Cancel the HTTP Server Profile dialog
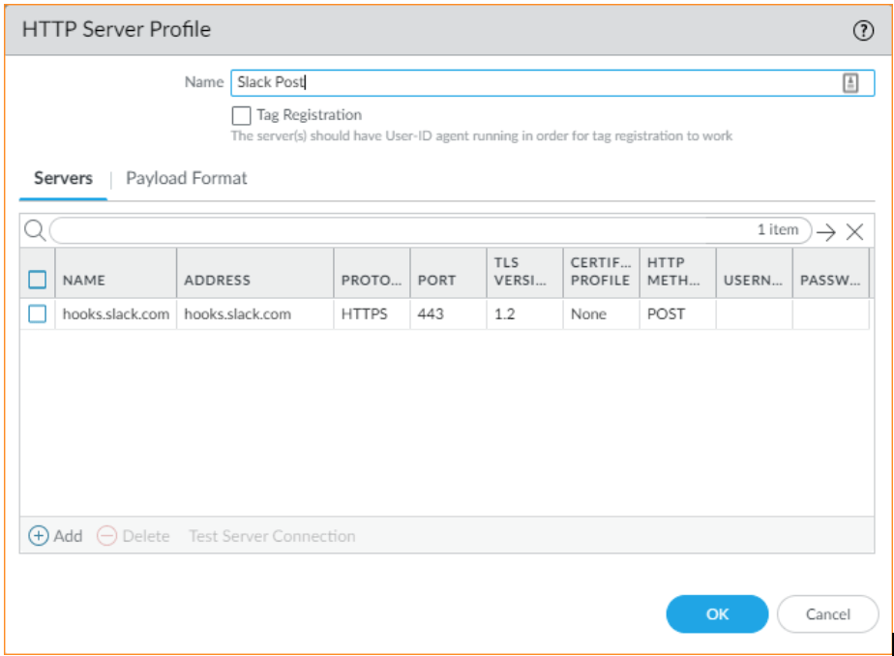Image resolution: width=894 pixels, height=656 pixels. (828, 613)
